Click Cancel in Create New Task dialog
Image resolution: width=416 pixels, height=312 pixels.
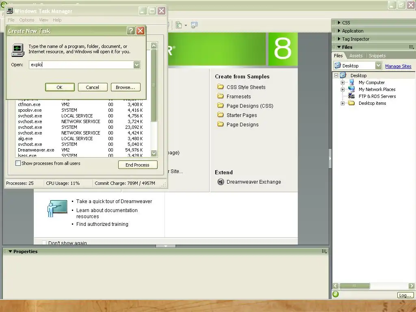(x=93, y=87)
